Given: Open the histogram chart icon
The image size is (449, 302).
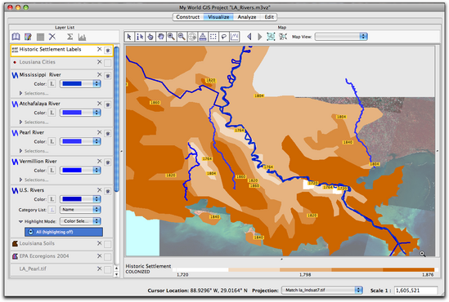Looking at the screenshot, I should [x=82, y=37].
